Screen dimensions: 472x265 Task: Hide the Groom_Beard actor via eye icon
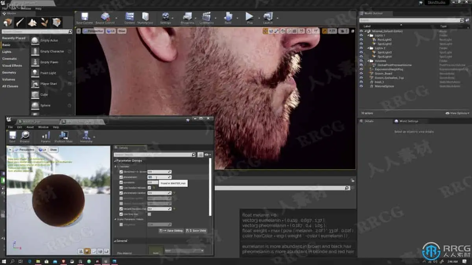click(x=361, y=73)
